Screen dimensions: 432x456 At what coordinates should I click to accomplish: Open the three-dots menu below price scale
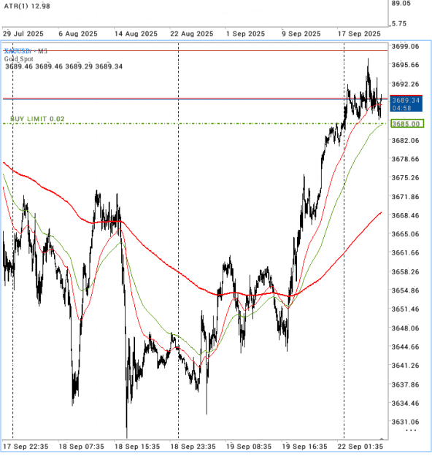tap(411, 430)
